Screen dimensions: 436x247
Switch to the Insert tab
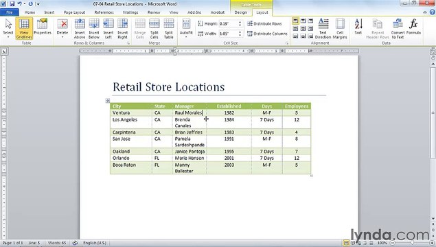[49, 12]
